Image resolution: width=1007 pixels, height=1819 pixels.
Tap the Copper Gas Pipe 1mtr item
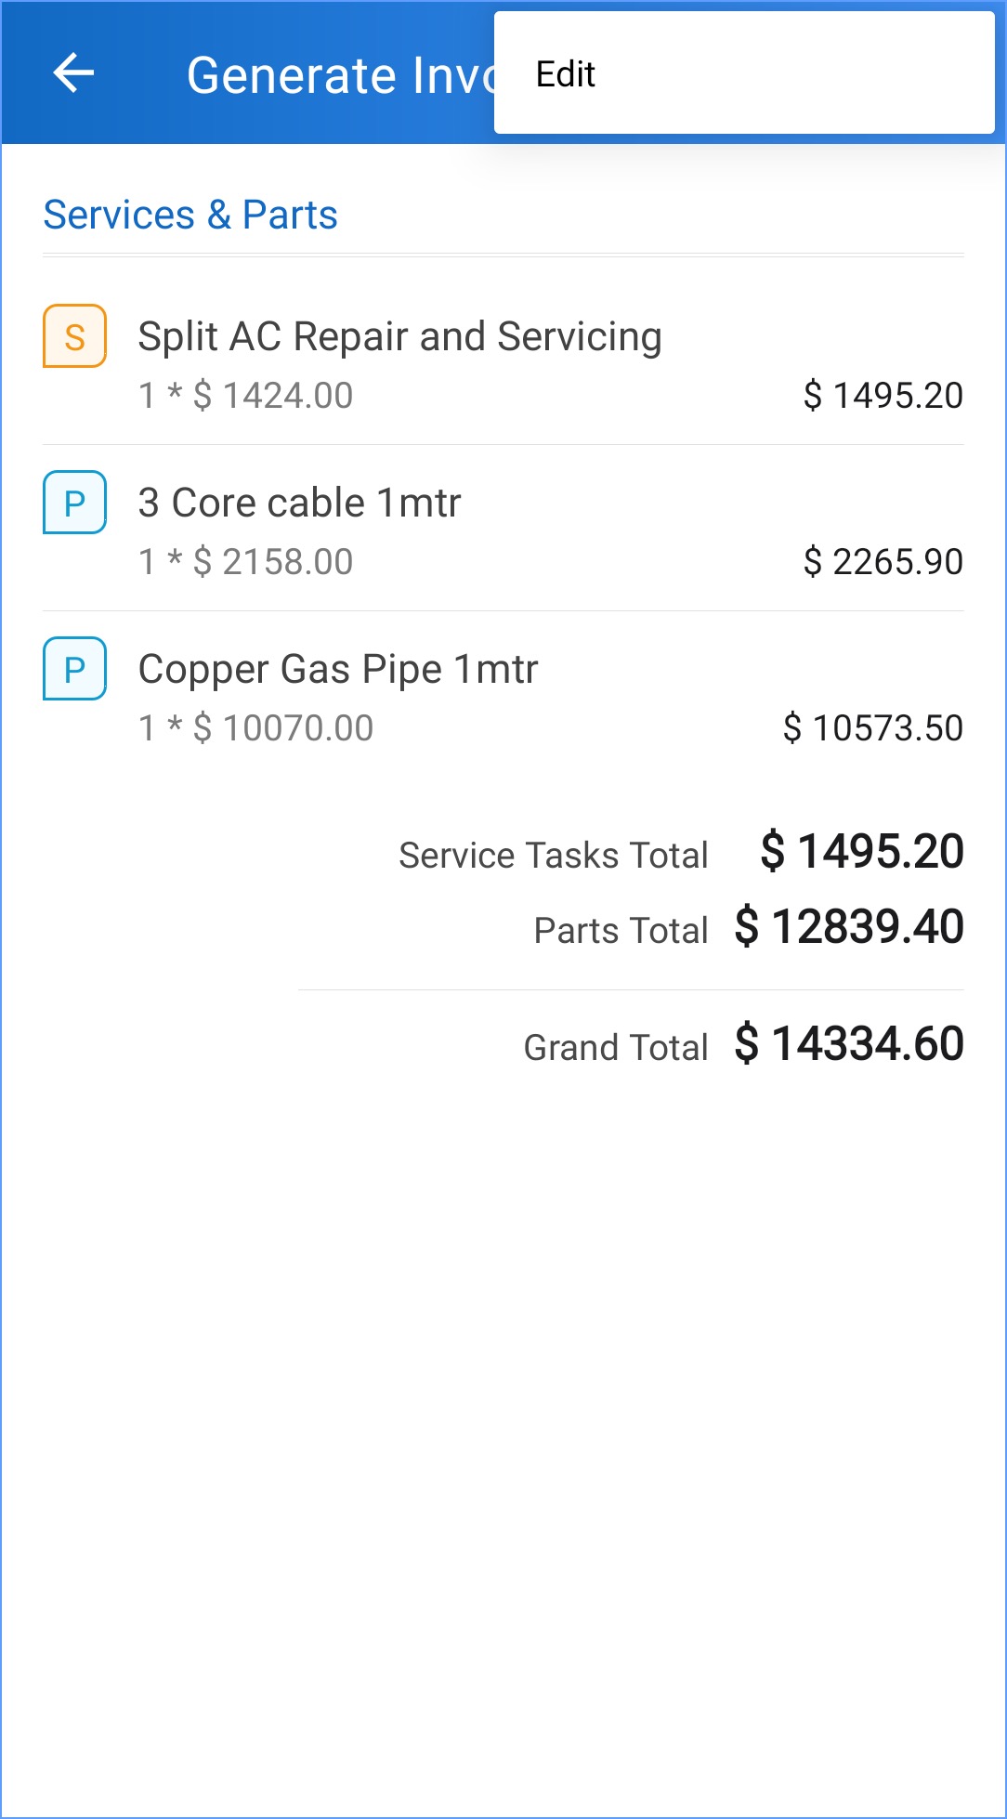click(x=338, y=669)
